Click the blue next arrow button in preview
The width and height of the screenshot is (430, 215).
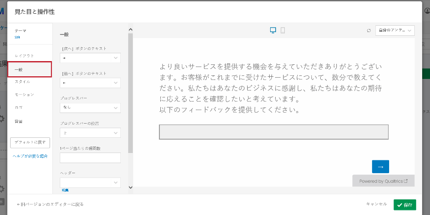[380, 167]
